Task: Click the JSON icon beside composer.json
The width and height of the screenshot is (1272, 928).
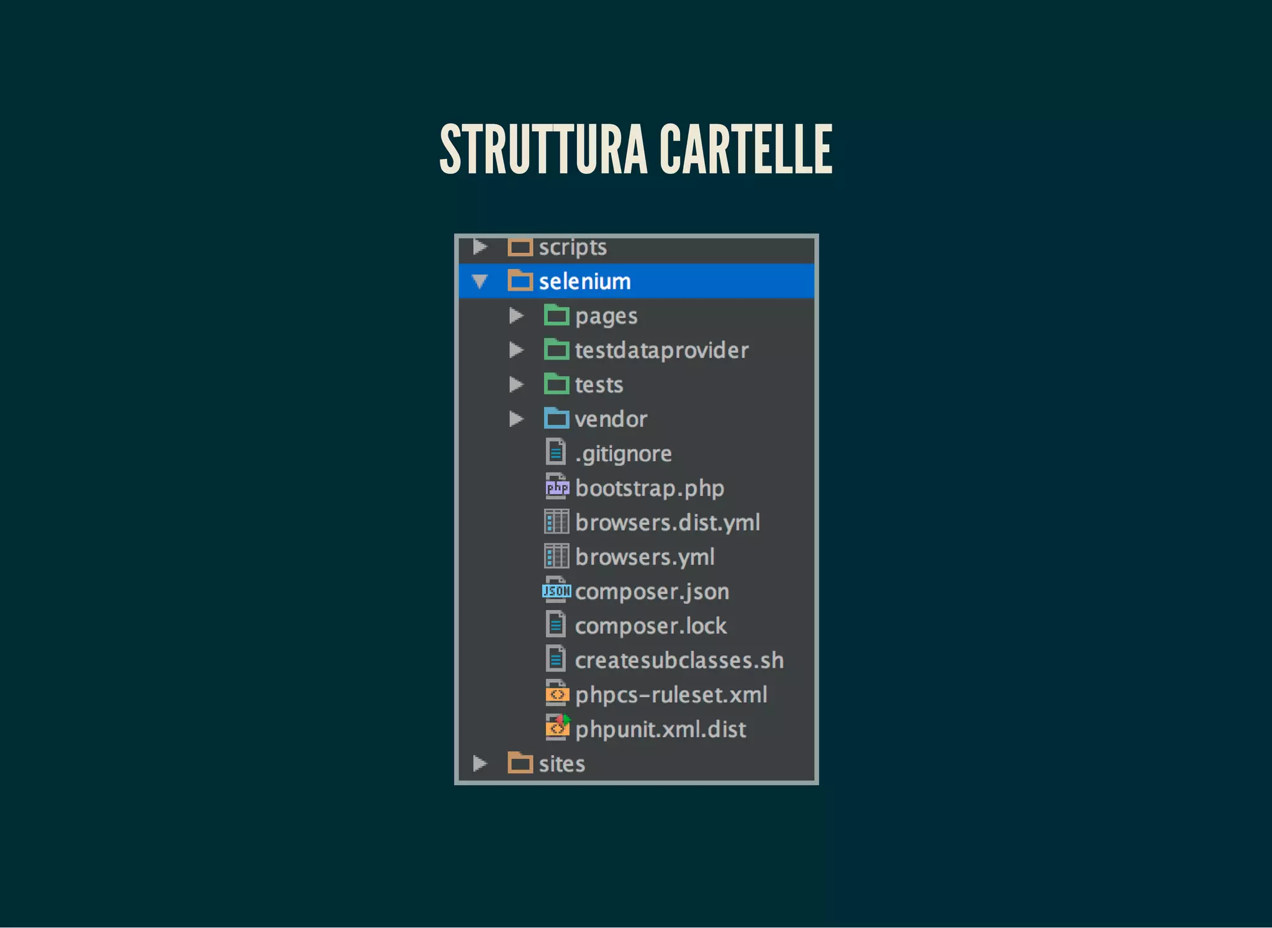Action: (x=556, y=590)
